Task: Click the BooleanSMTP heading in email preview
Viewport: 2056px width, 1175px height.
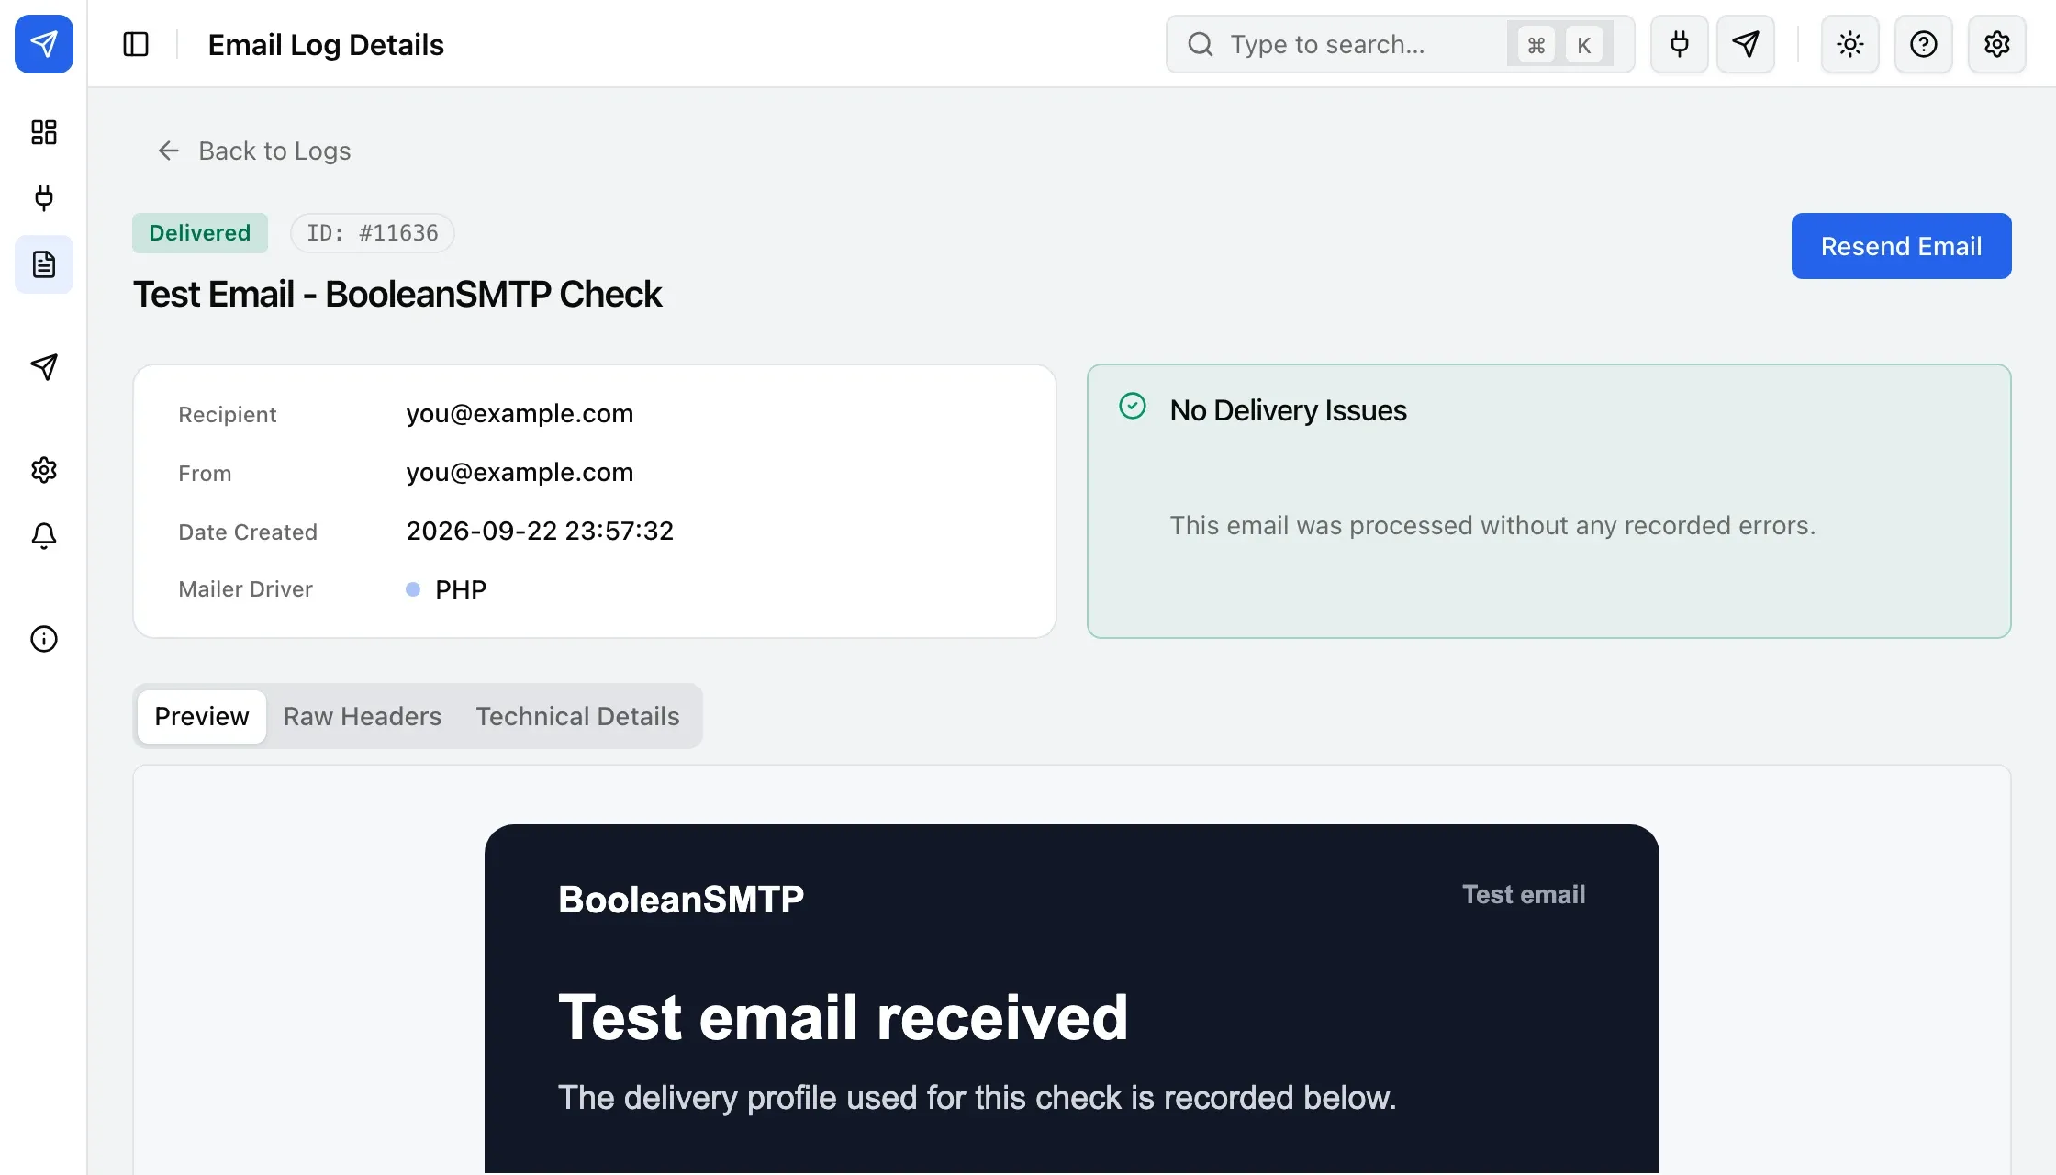Action: pos(681,900)
